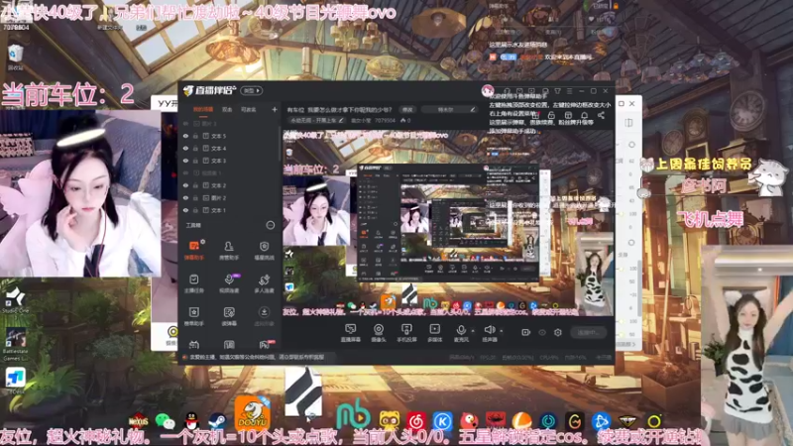Toggle the lock on layer 文本 5
The image size is (793, 446).
[195, 136]
